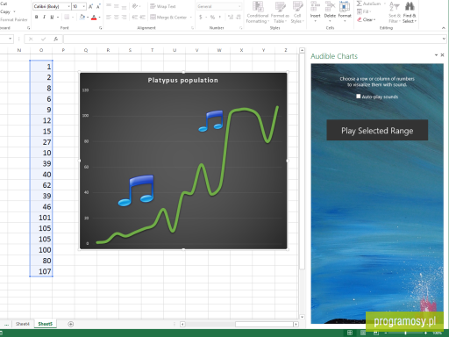Add a new sheet

(71, 324)
